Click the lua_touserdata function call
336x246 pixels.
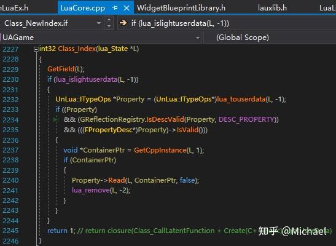tap(241, 99)
